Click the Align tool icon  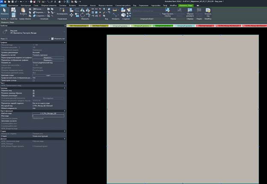point(71,10)
